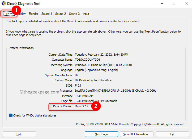192x139 pixels.
Task: Click the Exit button
Action: (x=172, y=134)
